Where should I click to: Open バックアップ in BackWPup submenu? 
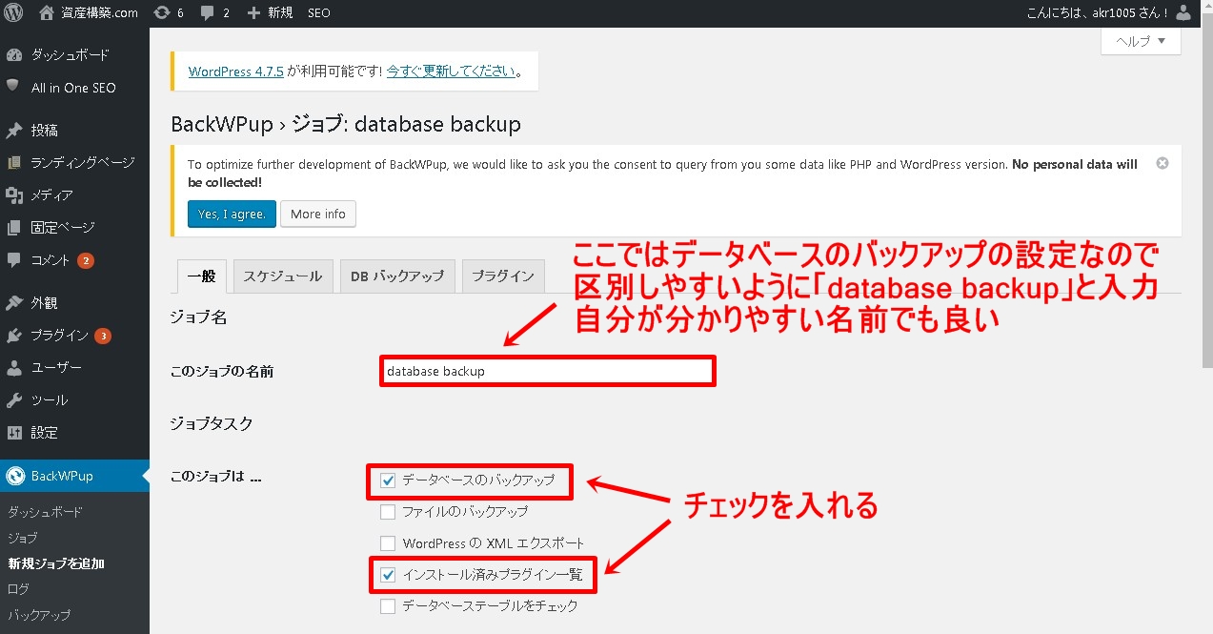coord(39,615)
